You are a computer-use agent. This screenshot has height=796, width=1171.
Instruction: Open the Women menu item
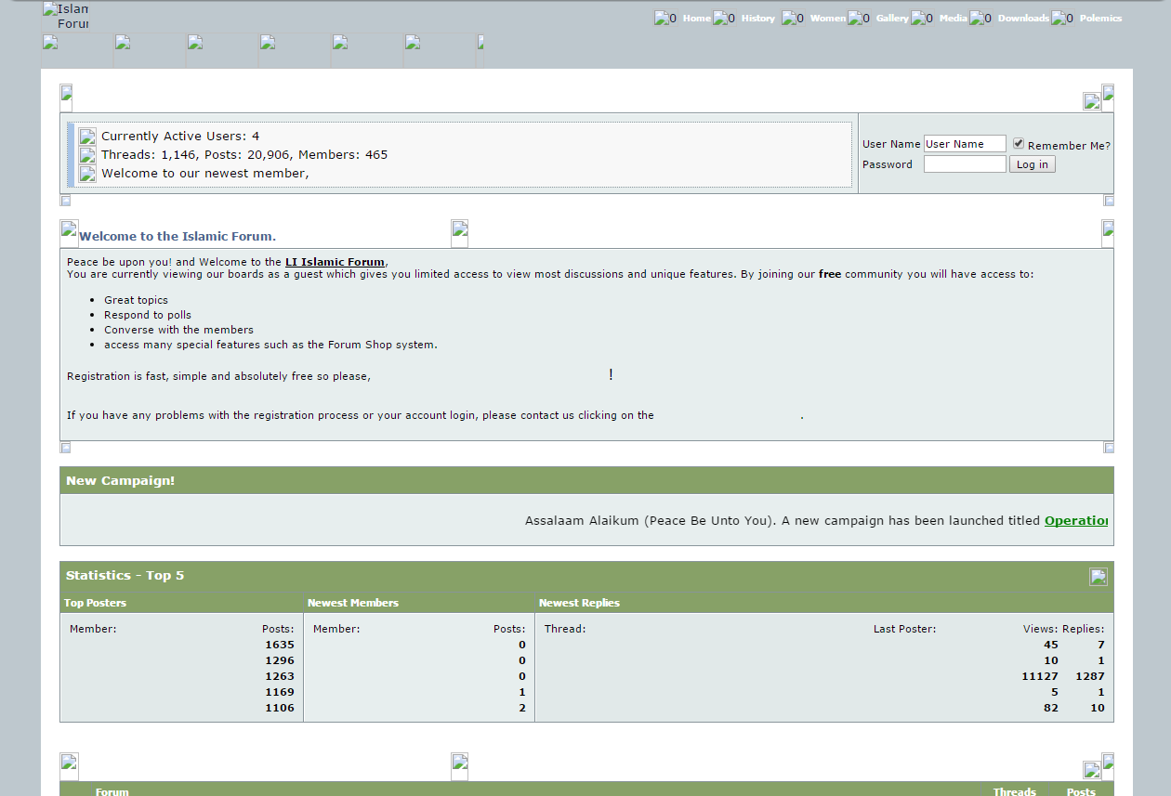click(x=828, y=18)
